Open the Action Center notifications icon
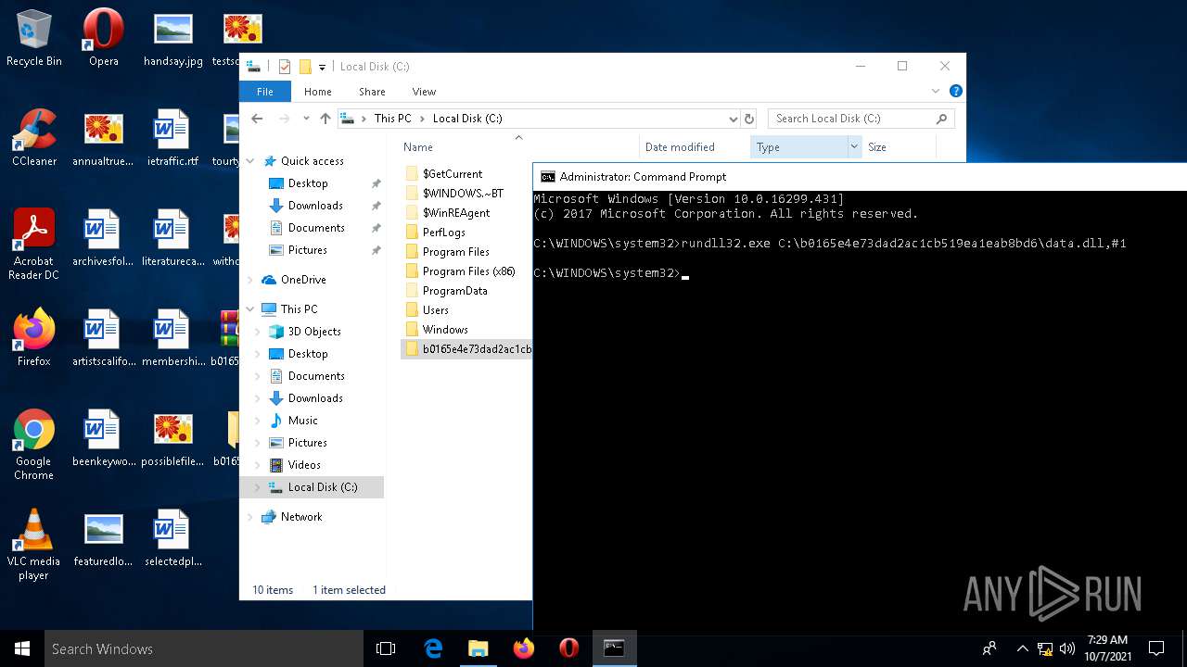The height and width of the screenshot is (667, 1187). 1156,648
